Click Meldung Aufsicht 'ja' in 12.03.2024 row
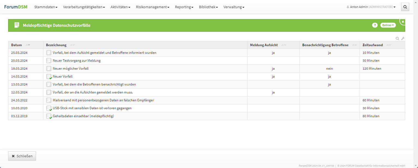This screenshot has height=168, width=418. coord(273,92)
